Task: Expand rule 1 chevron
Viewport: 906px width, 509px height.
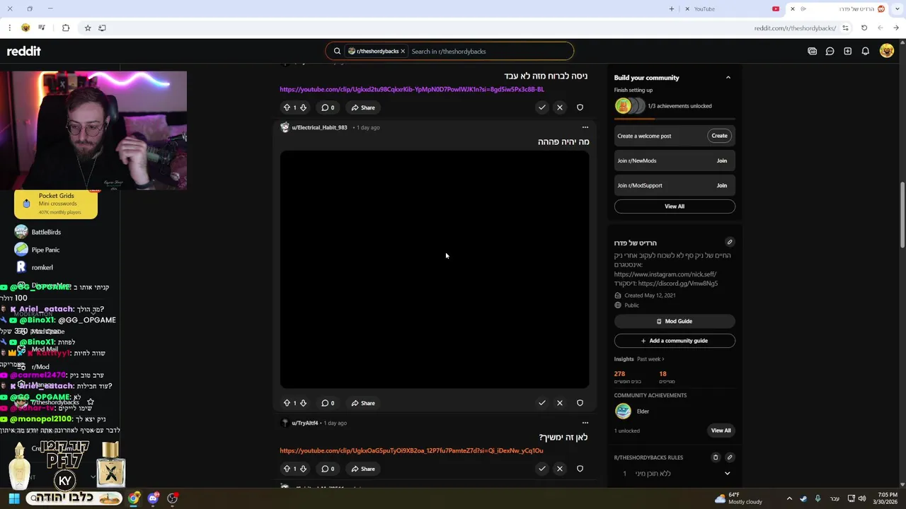Action: pyautogui.click(x=727, y=474)
